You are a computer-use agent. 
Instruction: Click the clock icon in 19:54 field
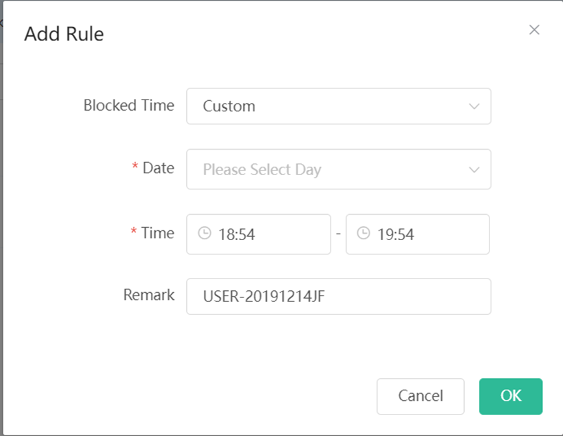363,233
